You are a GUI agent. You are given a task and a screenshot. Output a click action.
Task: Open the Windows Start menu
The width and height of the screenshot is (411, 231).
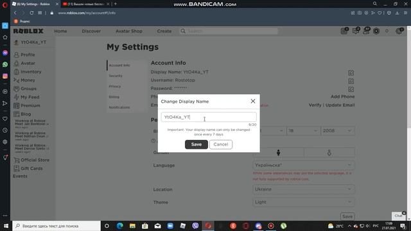coord(6,226)
